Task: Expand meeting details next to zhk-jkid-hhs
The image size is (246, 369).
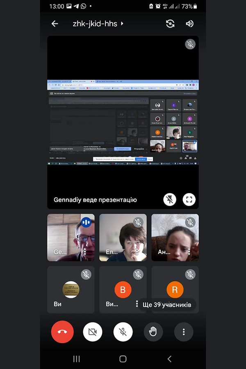Action: tap(122, 23)
